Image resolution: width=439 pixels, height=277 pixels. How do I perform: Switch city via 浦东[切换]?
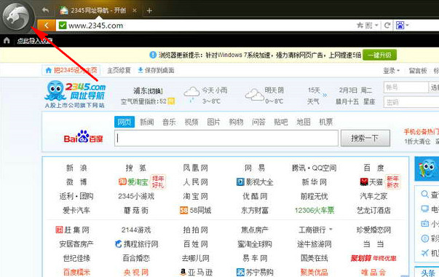148,91
